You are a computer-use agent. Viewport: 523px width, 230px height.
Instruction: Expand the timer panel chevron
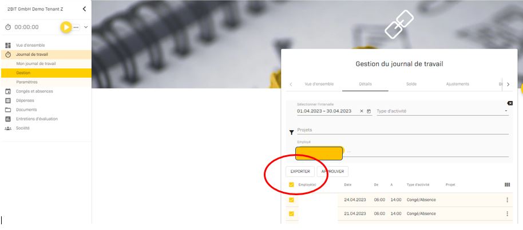pos(86,27)
